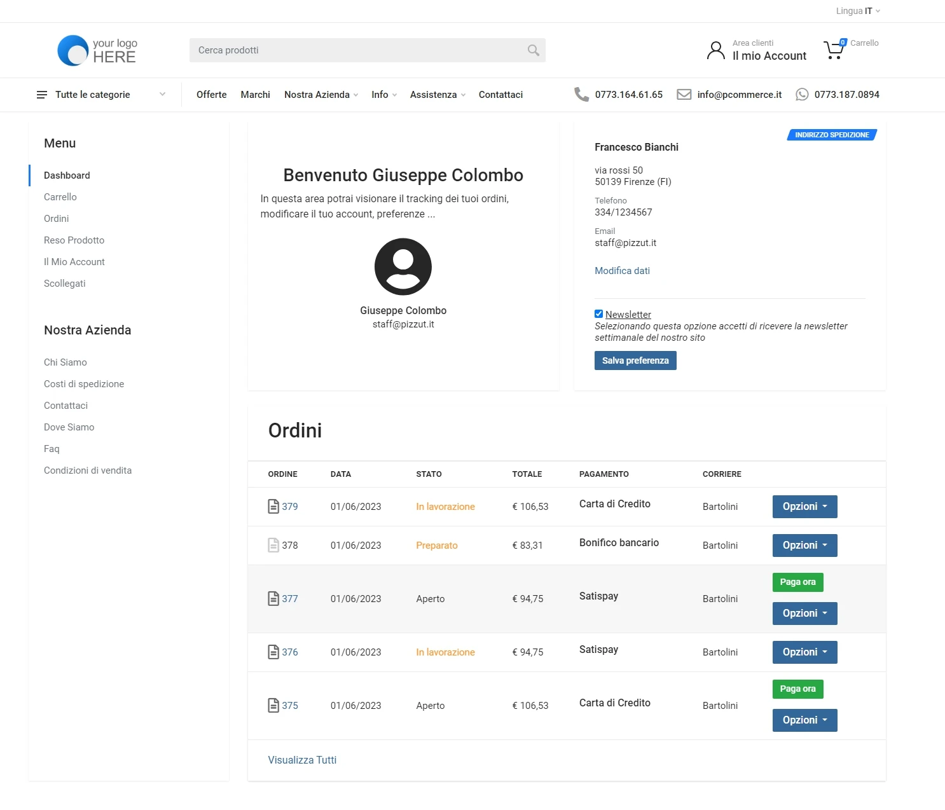Viewport: 945px width, 810px height.
Task: Click the Salva preferenza button
Action: (635, 360)
